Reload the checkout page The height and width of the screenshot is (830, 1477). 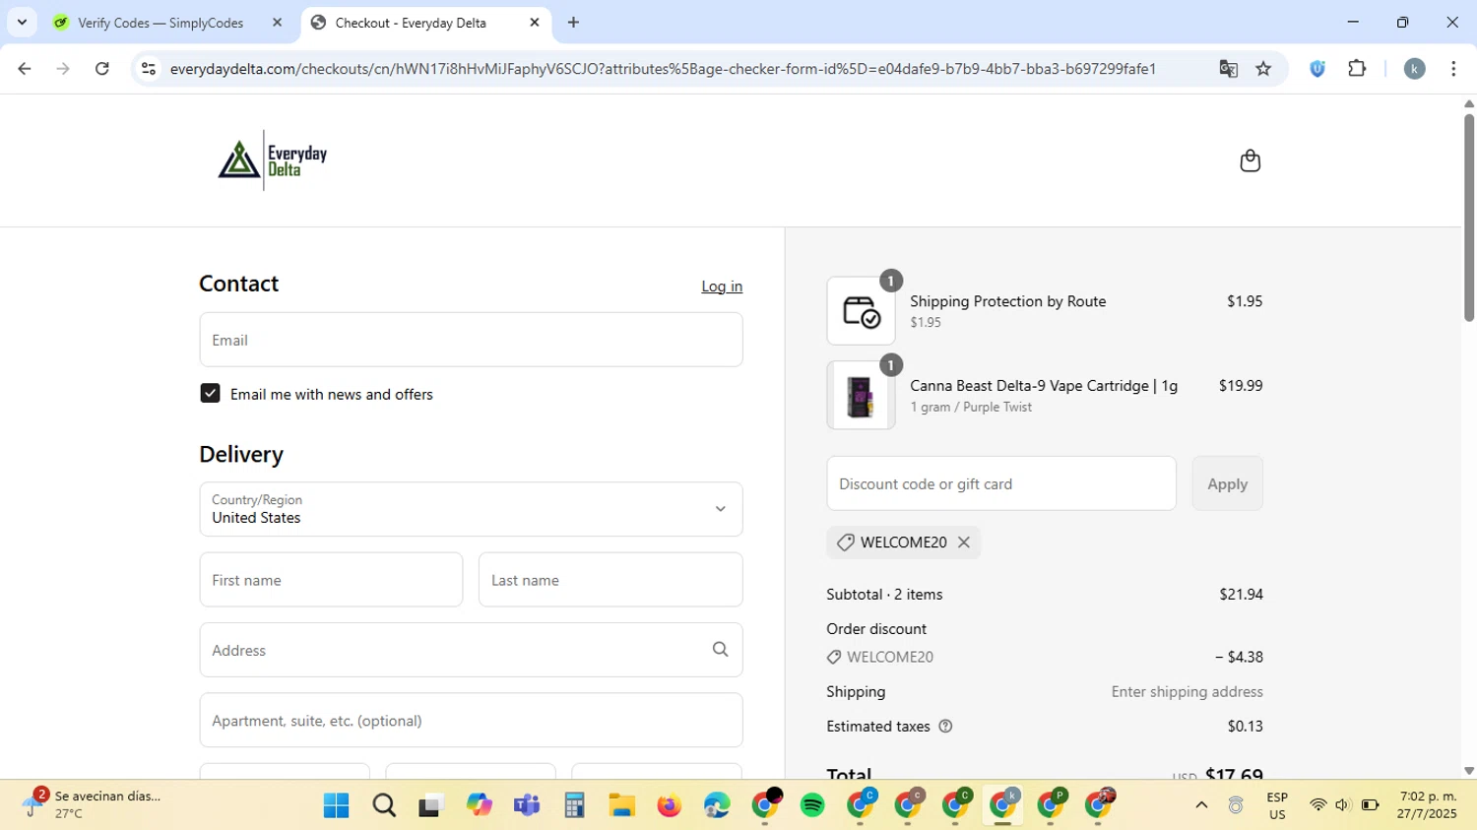coord(102,69)
